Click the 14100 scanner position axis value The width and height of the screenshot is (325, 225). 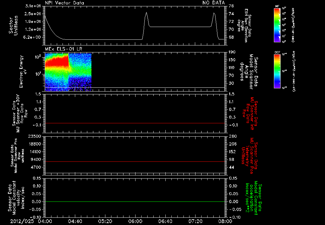click(x=35, y=152)
